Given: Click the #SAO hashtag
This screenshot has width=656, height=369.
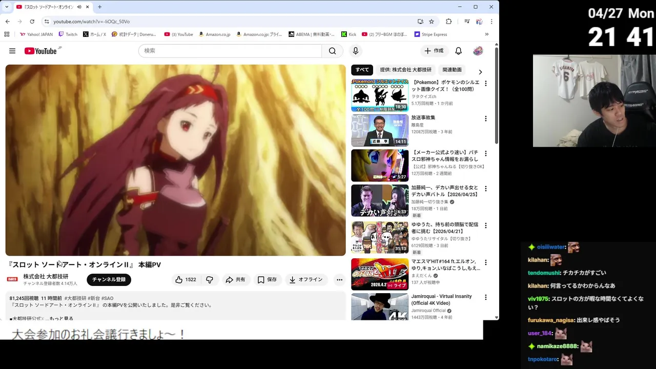Looking at the screenshot, I should (x=107, y=298).
